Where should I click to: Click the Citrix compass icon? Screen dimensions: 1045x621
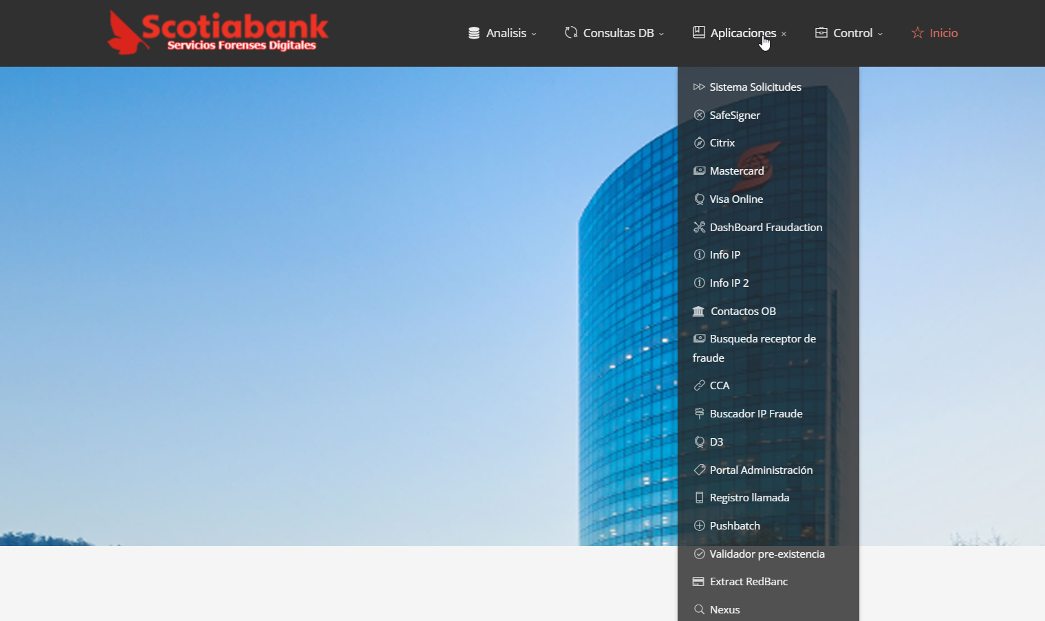tap(699, 143)
